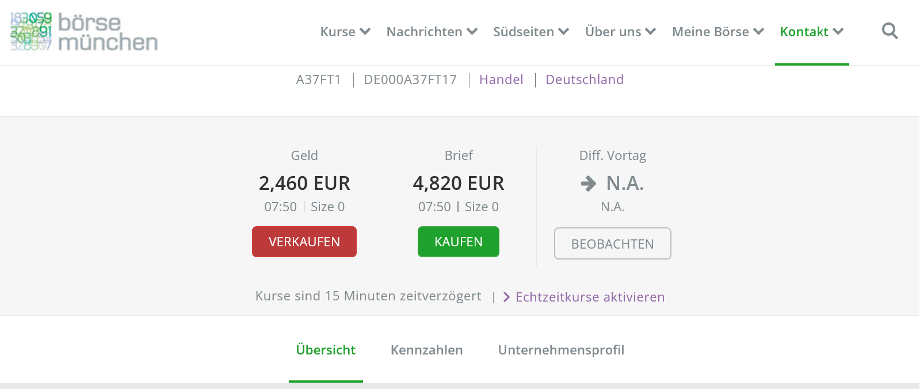Expand the Kurse dropdown menu

point(345,32)
